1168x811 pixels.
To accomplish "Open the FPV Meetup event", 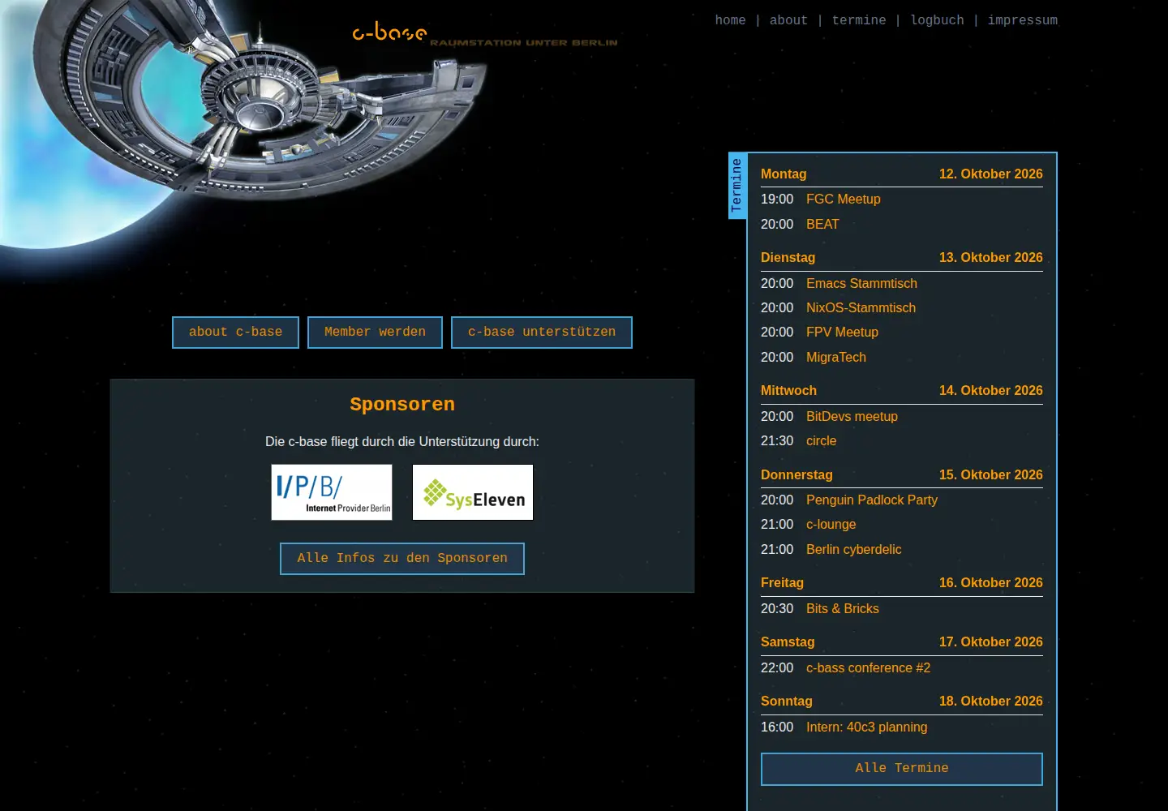I will tap(842, 333).
